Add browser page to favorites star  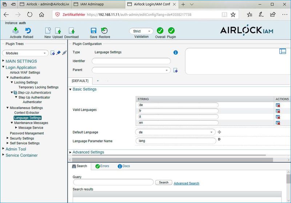point(233,15)
